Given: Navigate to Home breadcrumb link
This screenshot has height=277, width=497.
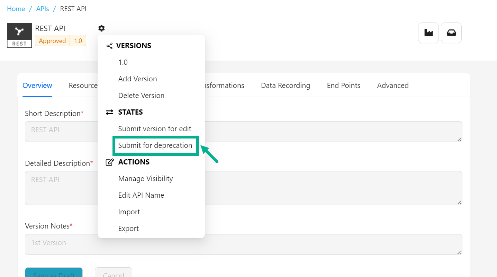Looking at the screenshot, I should click(x=16, y=9).
